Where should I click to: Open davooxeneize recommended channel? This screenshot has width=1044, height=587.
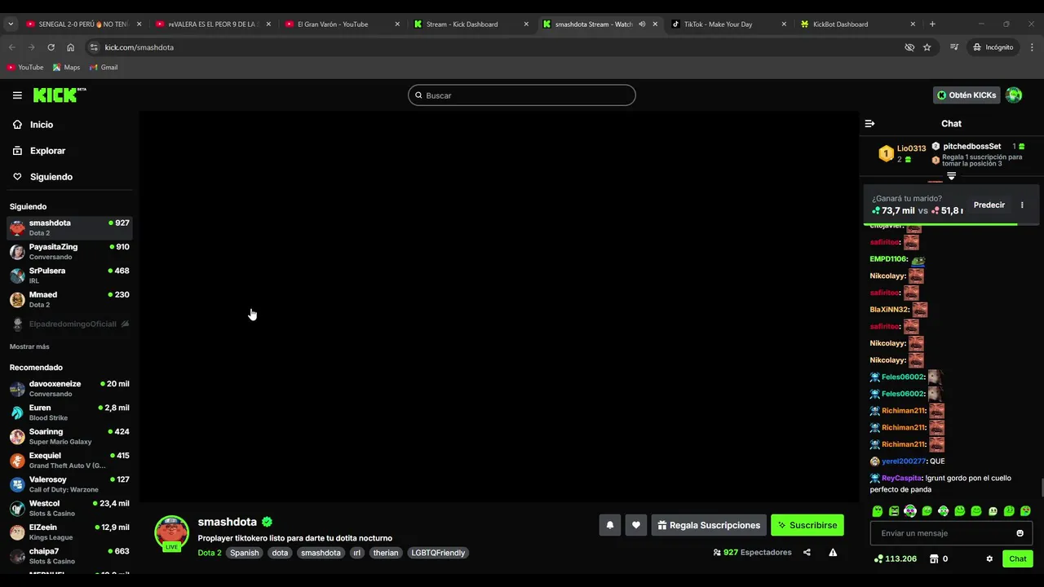pos(69,389)
